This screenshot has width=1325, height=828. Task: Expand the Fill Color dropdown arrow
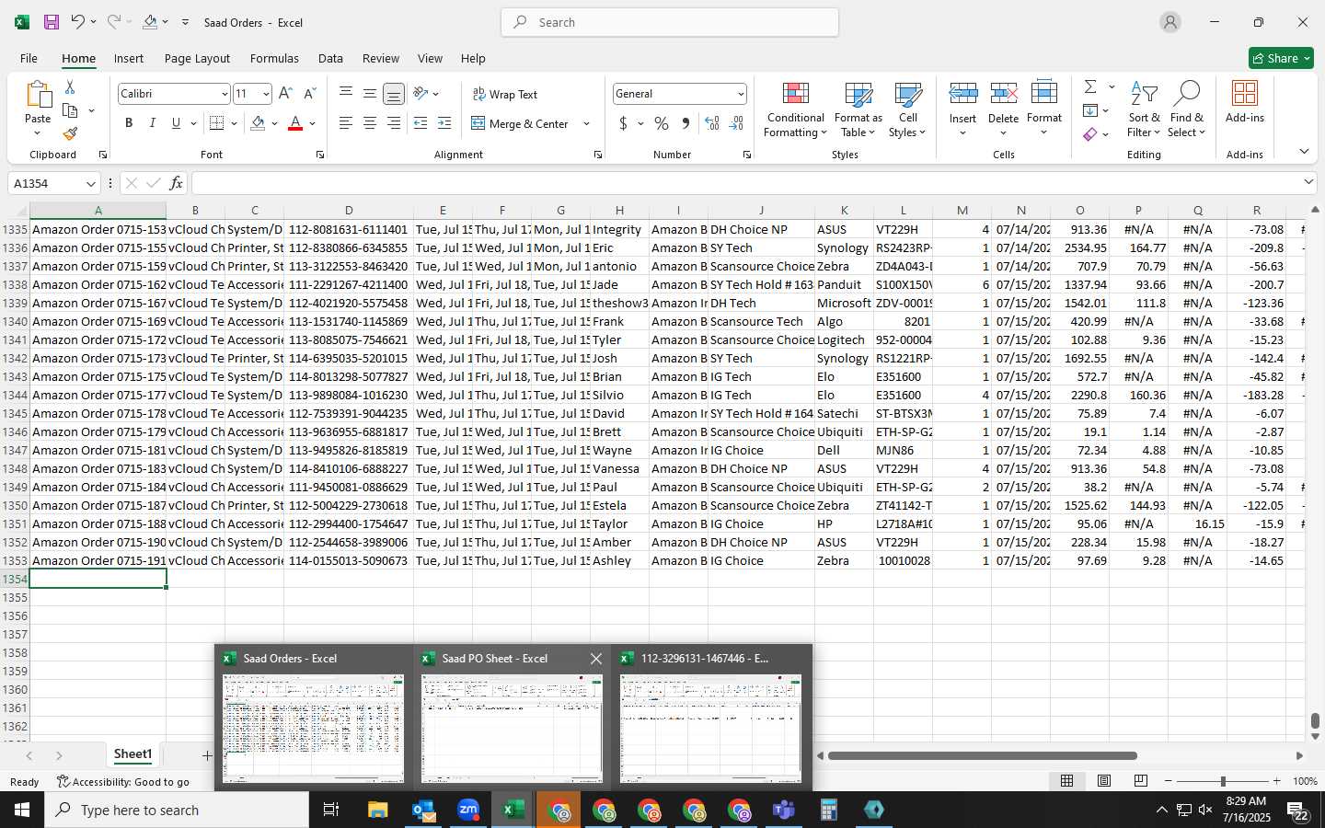coord(274,123)
